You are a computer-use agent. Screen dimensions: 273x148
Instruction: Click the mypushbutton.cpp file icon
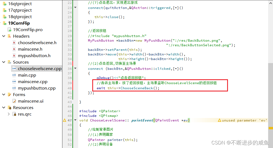[x=14, y=88]
